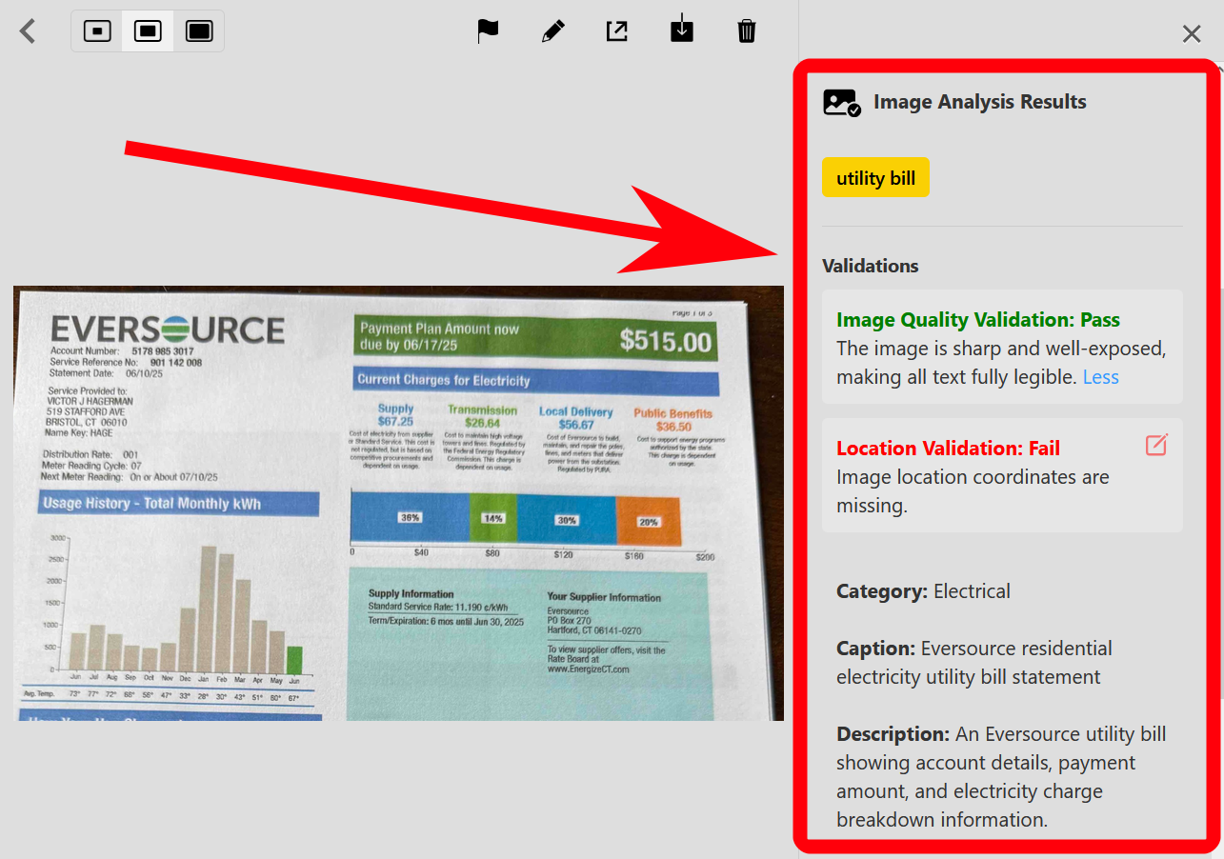Click the Image Quality Validation: Pass heading

click(x=978, y=320)
